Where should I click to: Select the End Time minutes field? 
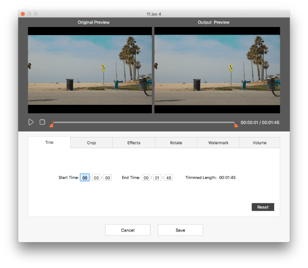[x=157, y=178]
